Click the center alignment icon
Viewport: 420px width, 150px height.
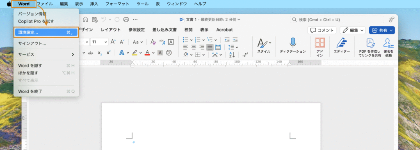194,47
